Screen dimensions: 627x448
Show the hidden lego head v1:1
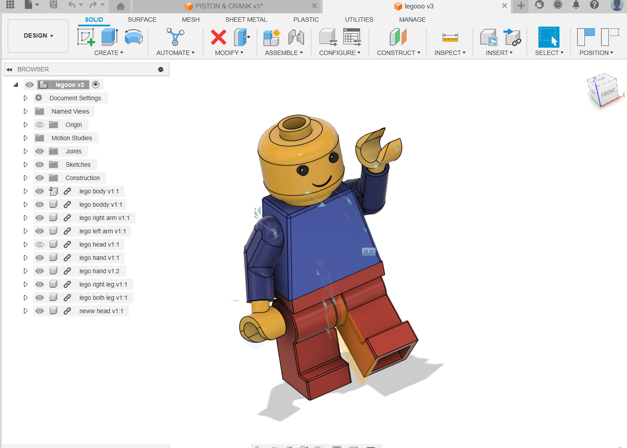tap(39, 244)
